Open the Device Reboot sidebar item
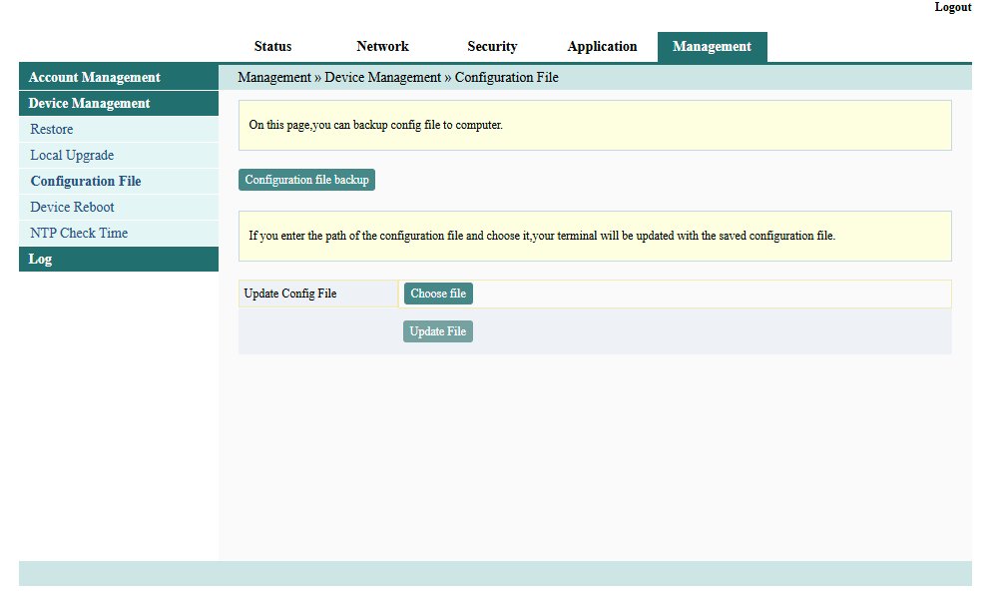This screenshot has height=600, width=1001. coord(72,208)
